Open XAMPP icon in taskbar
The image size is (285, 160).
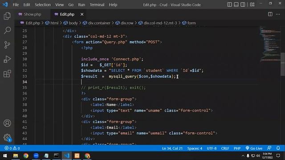pos(77,156)
